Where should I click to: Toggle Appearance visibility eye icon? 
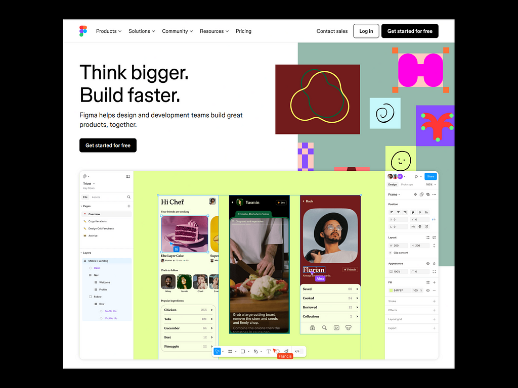coord(428,264)
